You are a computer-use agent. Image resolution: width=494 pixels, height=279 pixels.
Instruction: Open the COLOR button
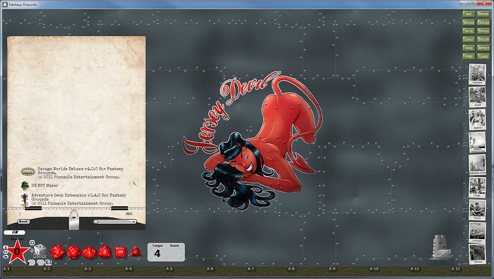click(x=483, y=40)
